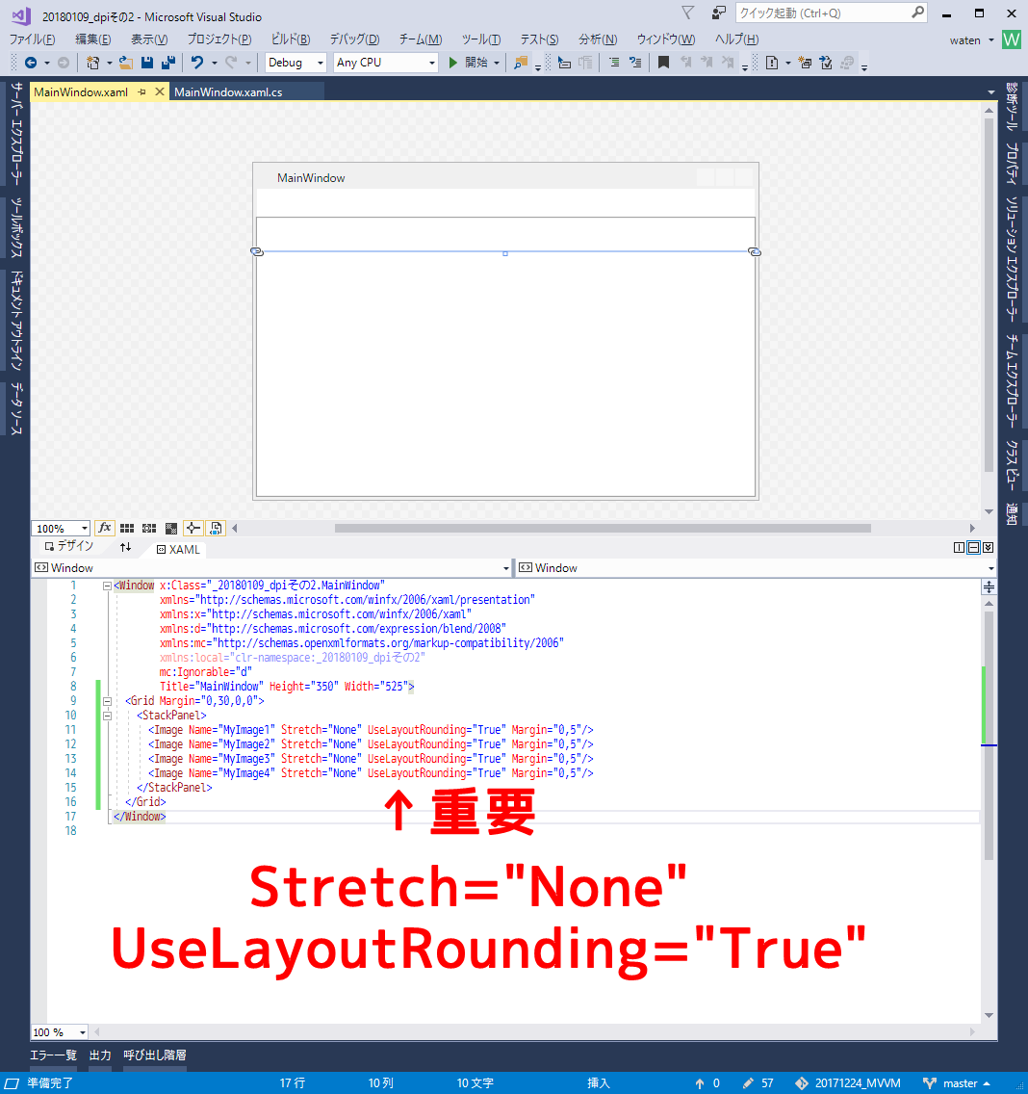Open the プロパティ side panel
This screenshot has width=1028, height=1094.
click(1012, 164)
